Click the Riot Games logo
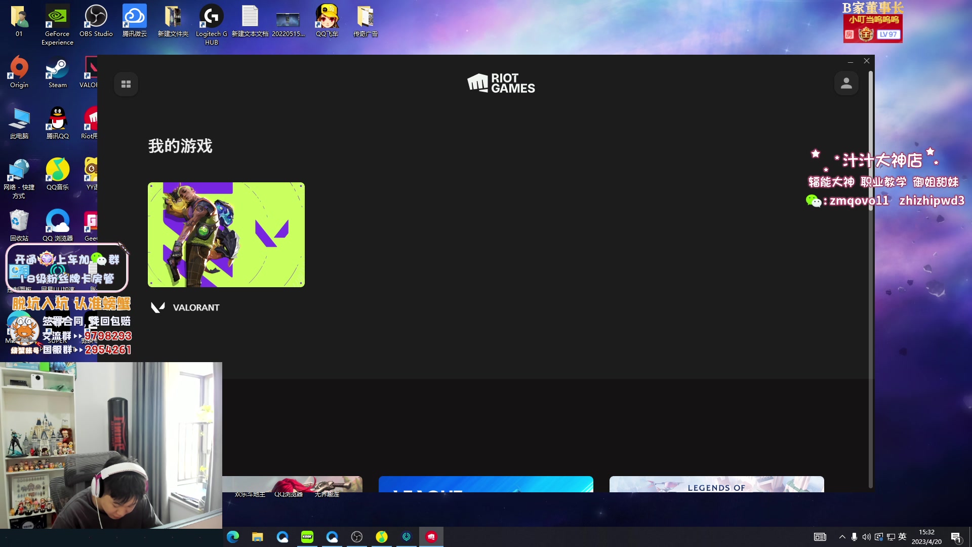 (501, 84)
